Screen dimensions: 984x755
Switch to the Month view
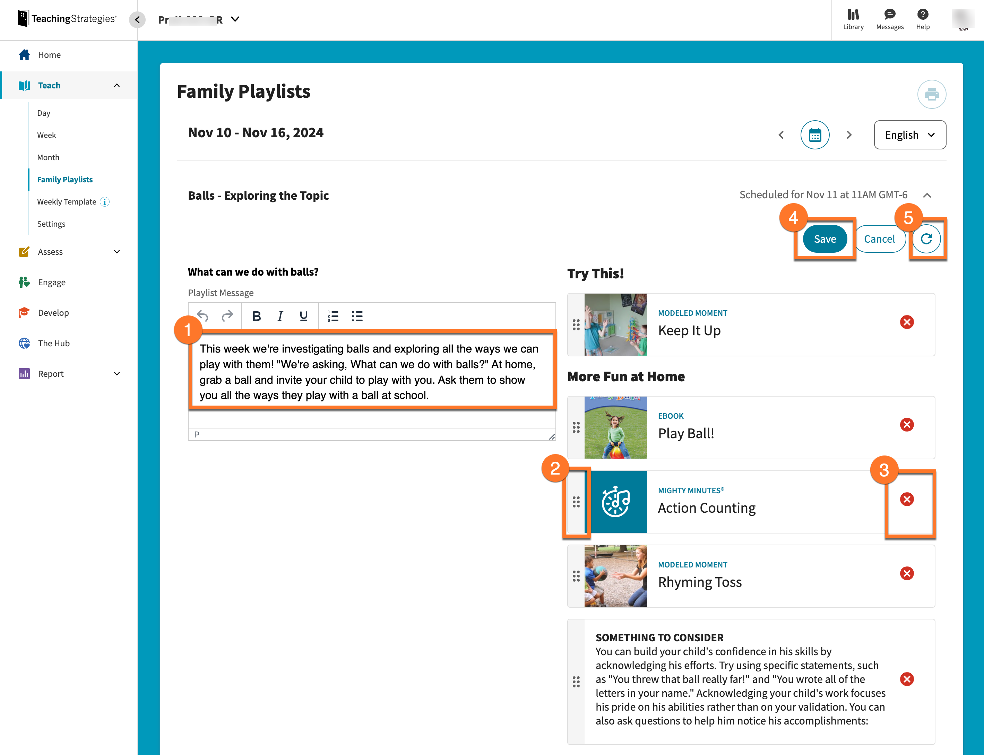click(x=48, y=157)
